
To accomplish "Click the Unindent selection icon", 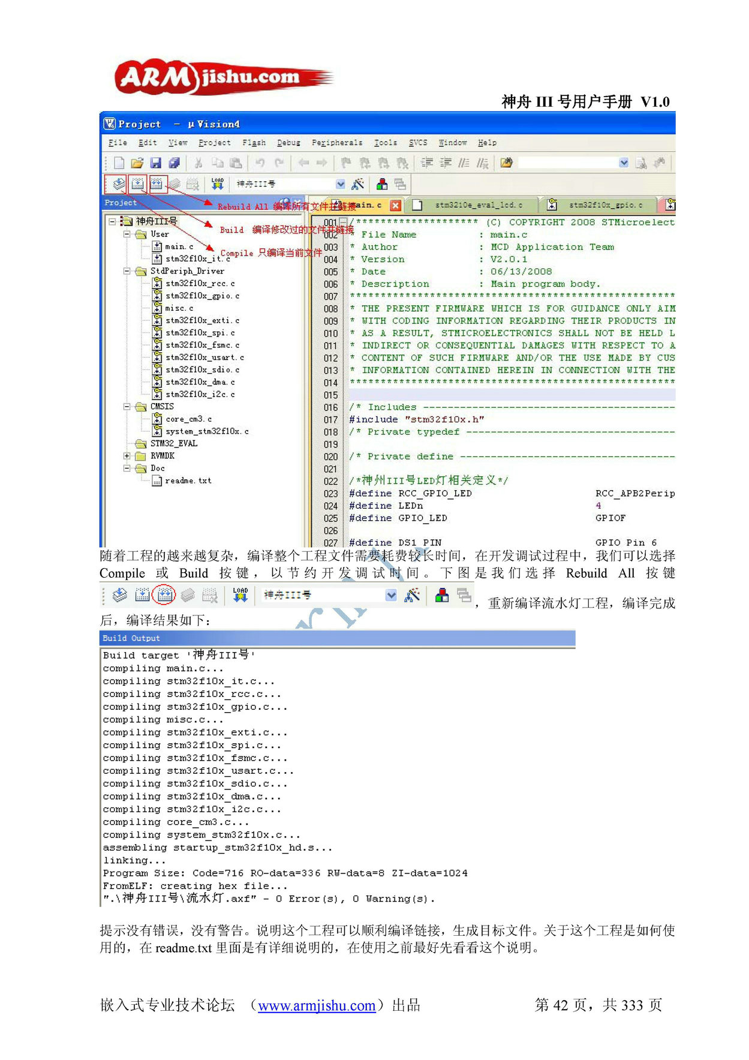I will pos(446,163).
